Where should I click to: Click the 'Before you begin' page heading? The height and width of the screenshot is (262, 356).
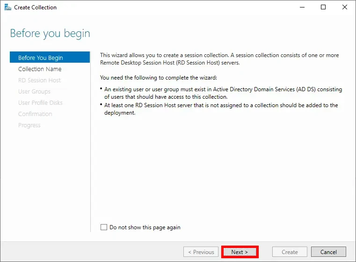coord(50,34)
